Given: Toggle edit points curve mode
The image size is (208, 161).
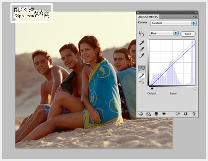Looking at the screenshot, I should tap(142, 69).
